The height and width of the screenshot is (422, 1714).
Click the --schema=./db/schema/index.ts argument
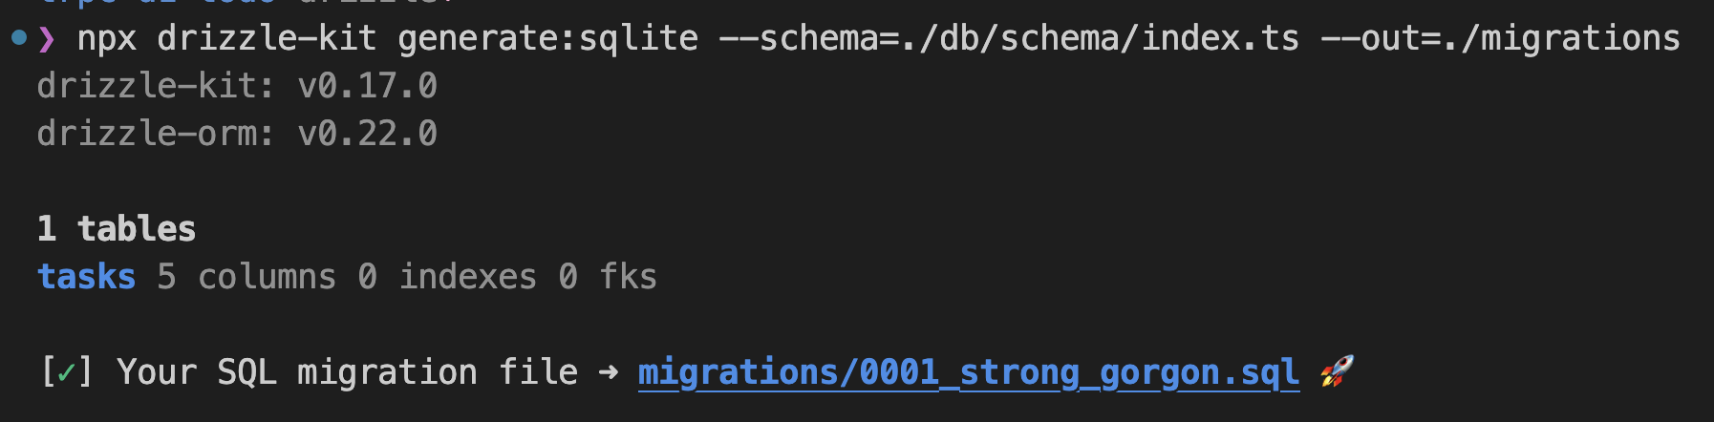pos(1008,39)
